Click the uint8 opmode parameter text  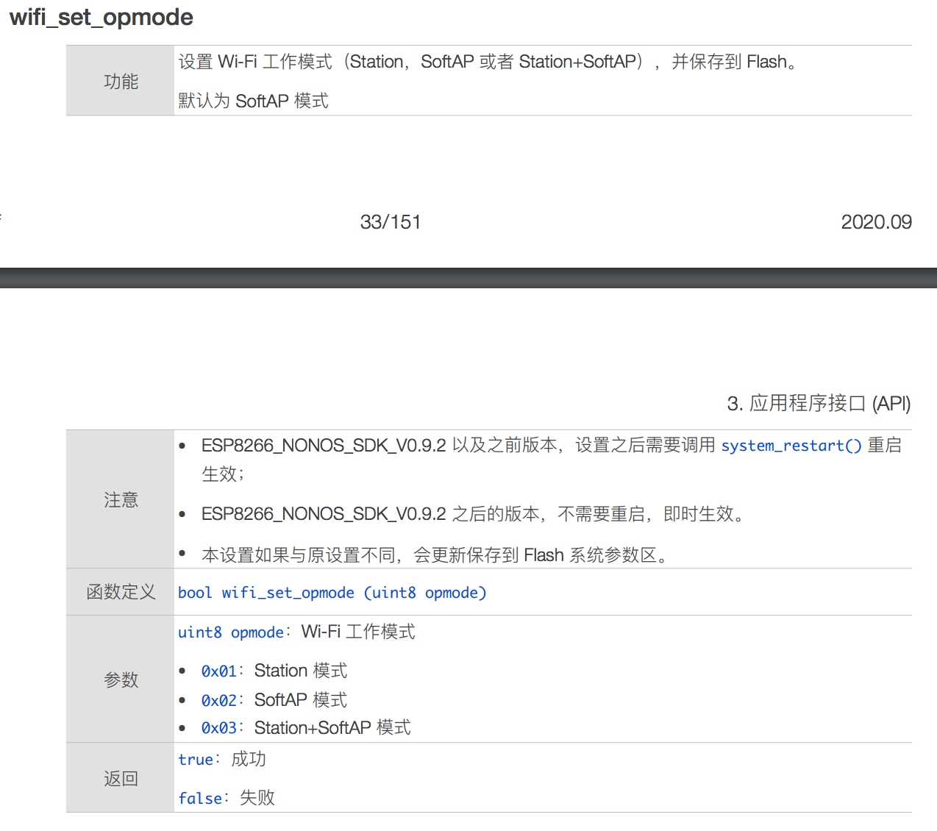[x=231, y=632]
